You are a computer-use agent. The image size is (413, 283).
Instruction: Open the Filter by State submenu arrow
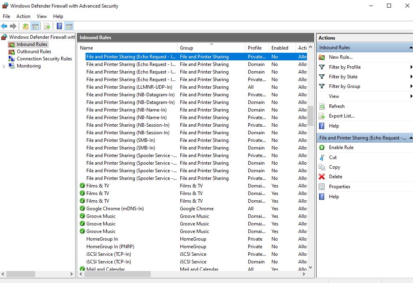tap(411, 77)
